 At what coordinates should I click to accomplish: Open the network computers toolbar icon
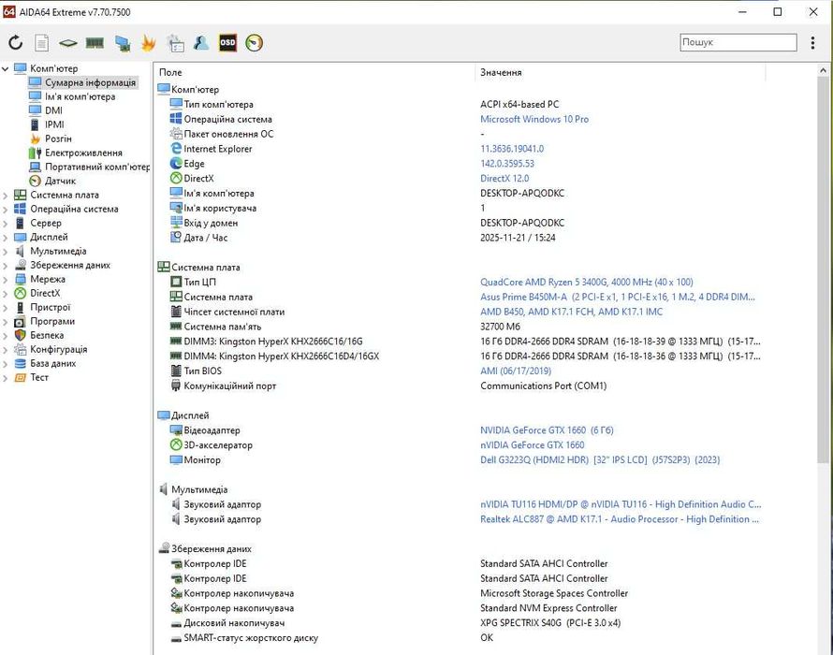(x=123, y=43)
